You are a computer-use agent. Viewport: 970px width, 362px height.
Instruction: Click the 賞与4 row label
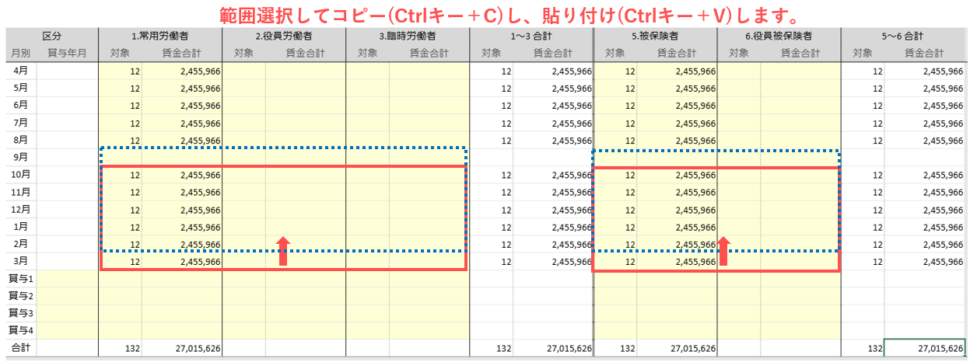coord(21,331)
